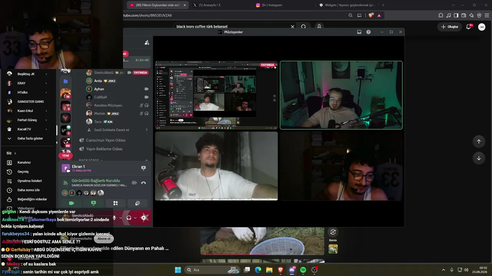Open Oynatma listeleri in YouTube sidebar

[x=28, y=181]
